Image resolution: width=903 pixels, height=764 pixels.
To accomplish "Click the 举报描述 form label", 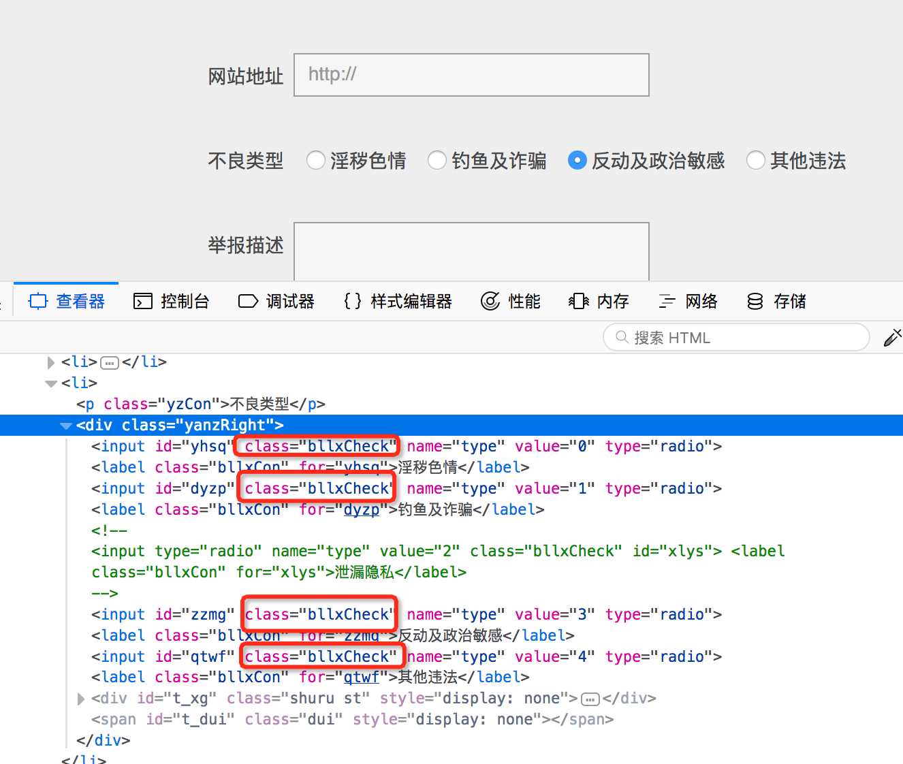I will coord(246,245).
